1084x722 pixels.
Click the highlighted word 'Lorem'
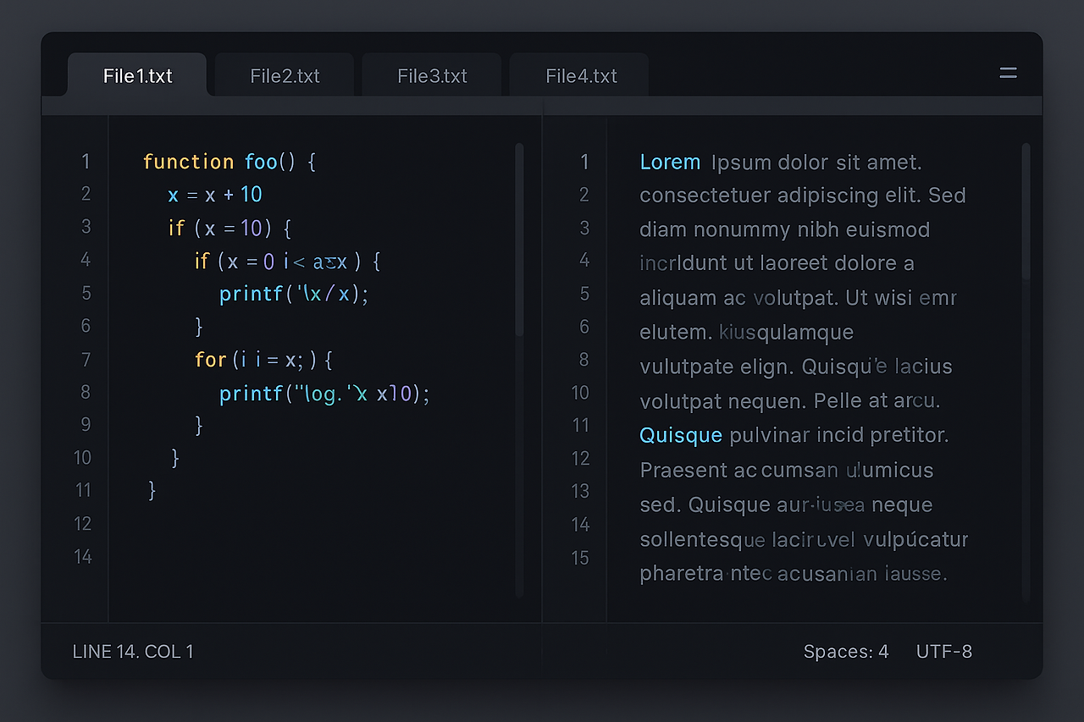point(670,162)
